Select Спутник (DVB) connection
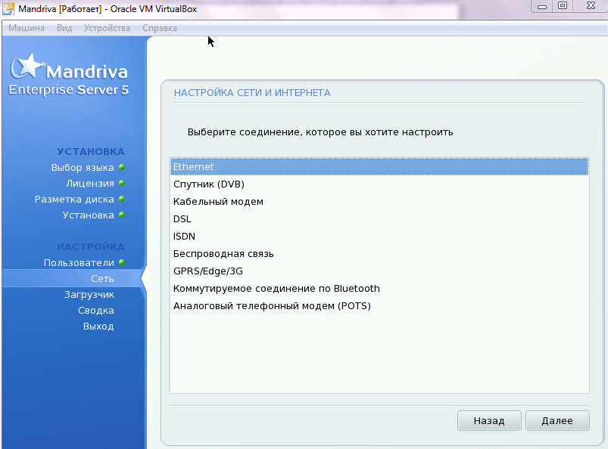Image resolution: width=608 pixels, height=449 pixels. (379, 184)
